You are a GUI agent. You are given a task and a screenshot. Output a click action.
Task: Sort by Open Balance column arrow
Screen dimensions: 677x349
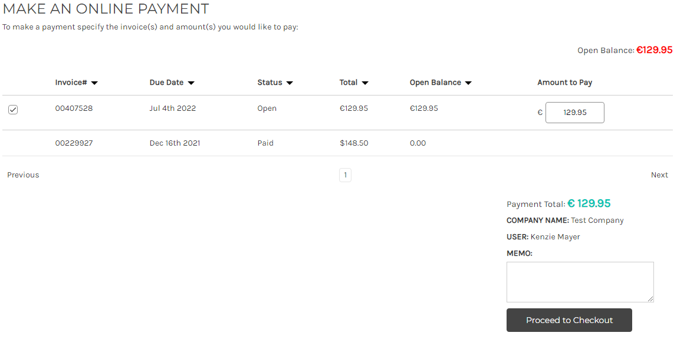tap(468, 83)
